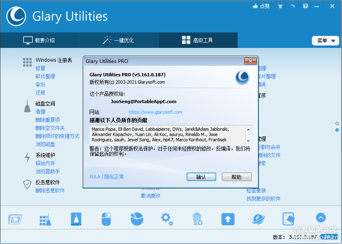The image size is (342, 244).
Task: Click the Windows 注册表 section heading
Action: click(54, 60)
